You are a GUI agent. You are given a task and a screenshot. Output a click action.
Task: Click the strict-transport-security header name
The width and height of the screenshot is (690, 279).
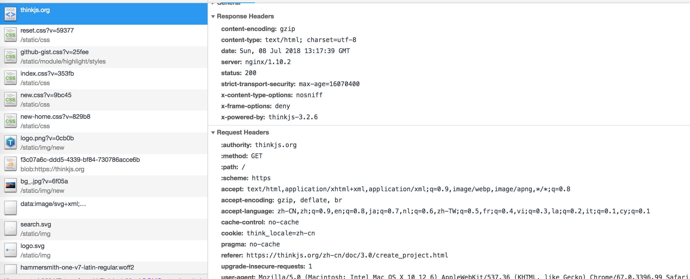click(258, 84)
